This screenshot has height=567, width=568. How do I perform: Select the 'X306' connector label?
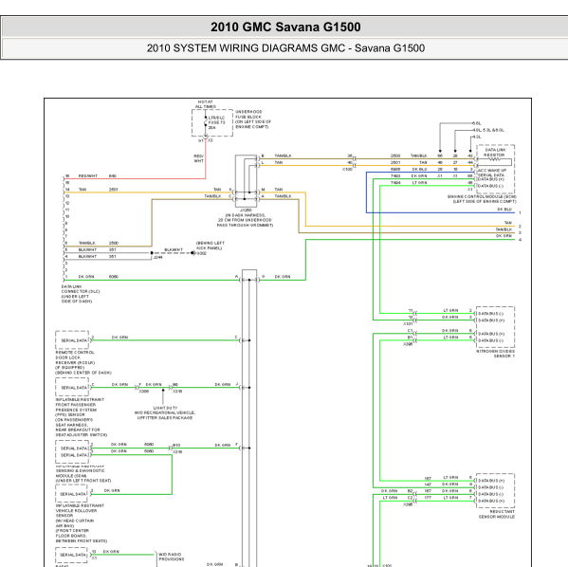pyautogui.click(x=144, y=392)
